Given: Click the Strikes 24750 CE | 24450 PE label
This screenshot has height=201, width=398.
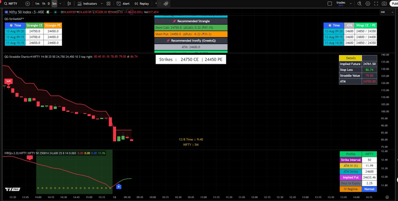Looking at the screenshot, I should pos(191,60).
